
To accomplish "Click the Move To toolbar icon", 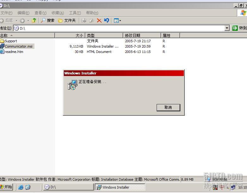I will (84, 20).
